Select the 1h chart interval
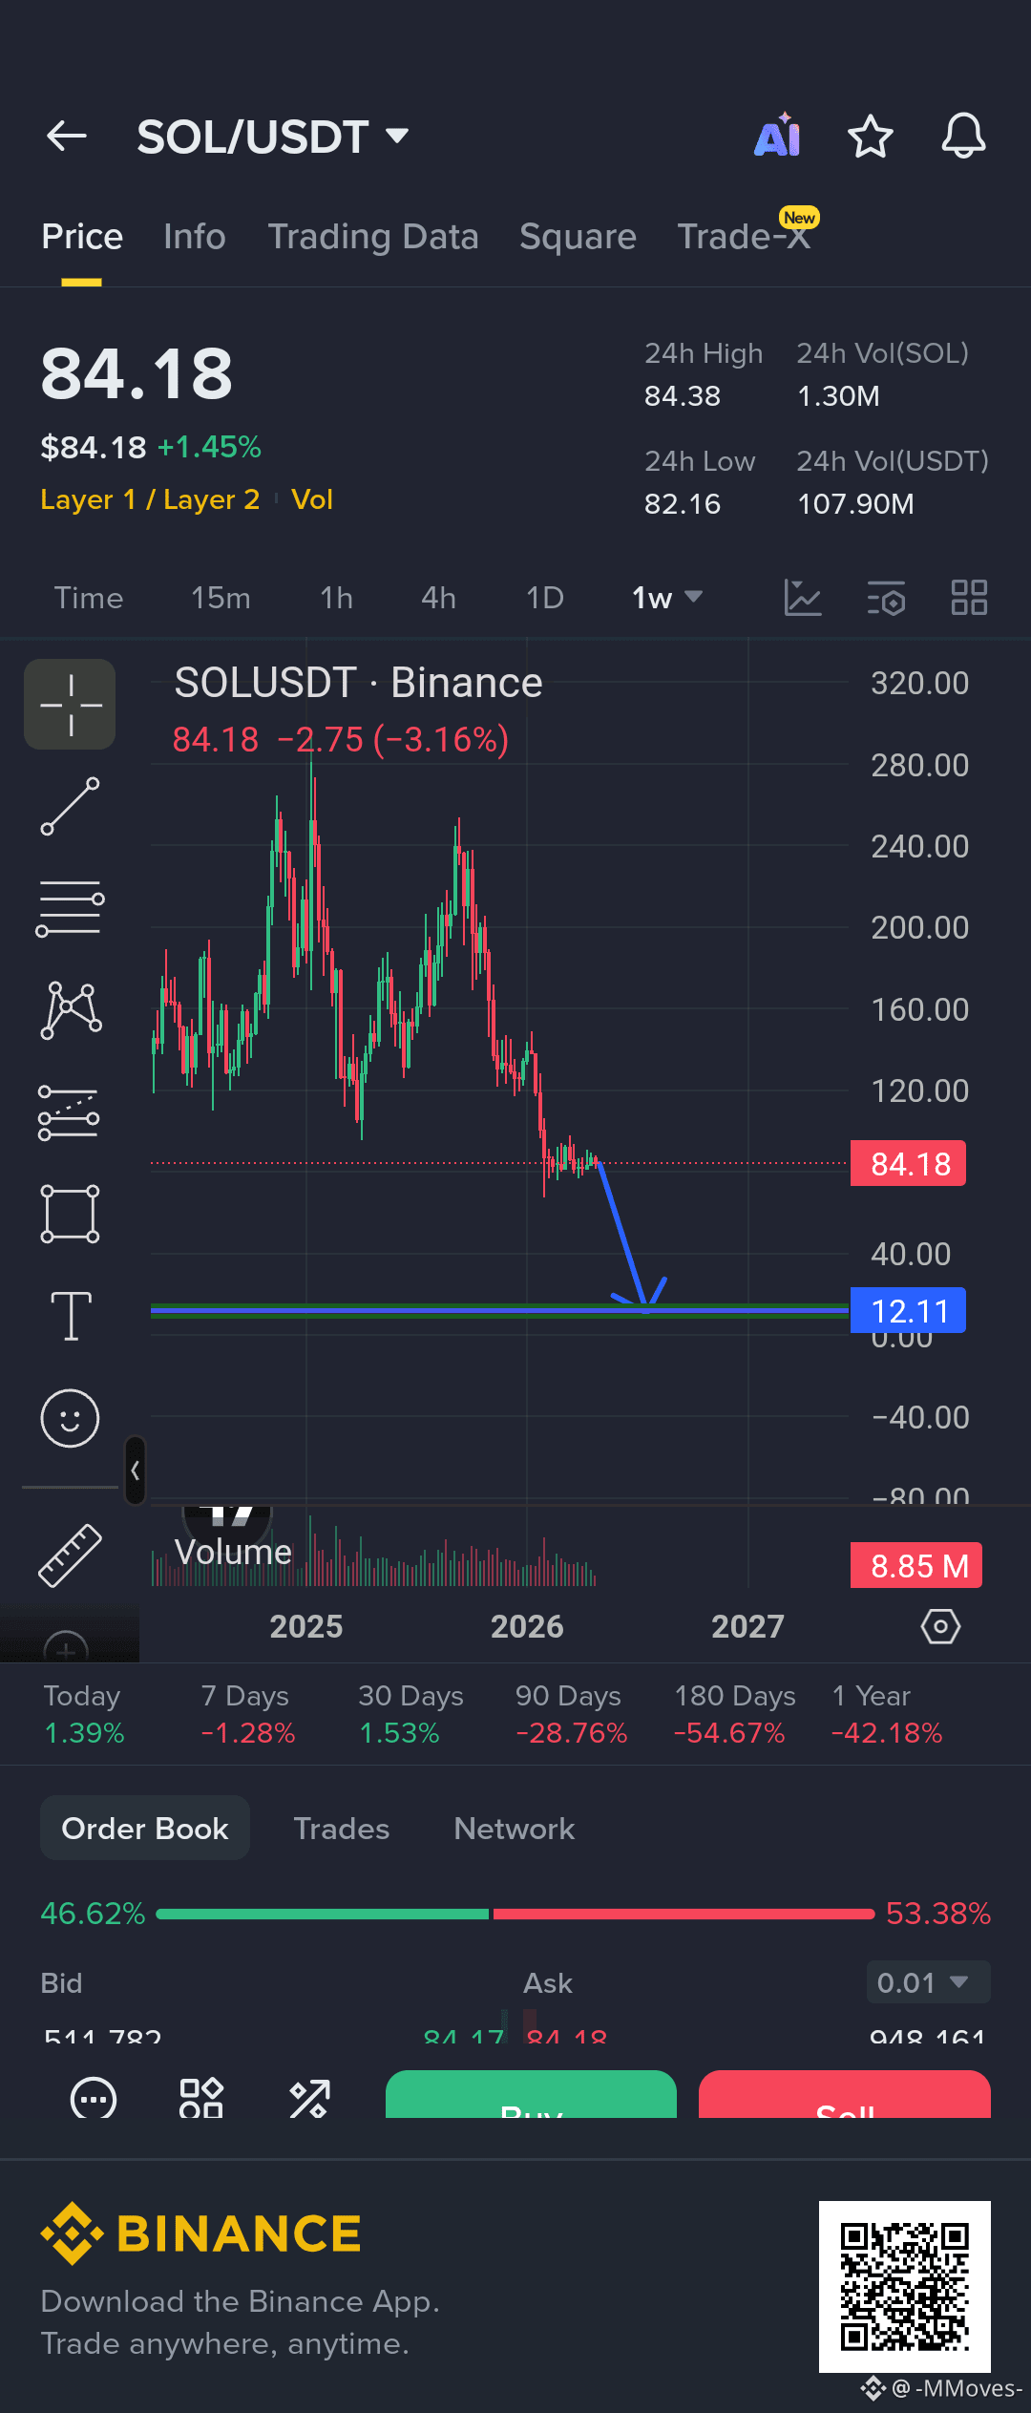1031x2413 pixels. click(336, 598)
